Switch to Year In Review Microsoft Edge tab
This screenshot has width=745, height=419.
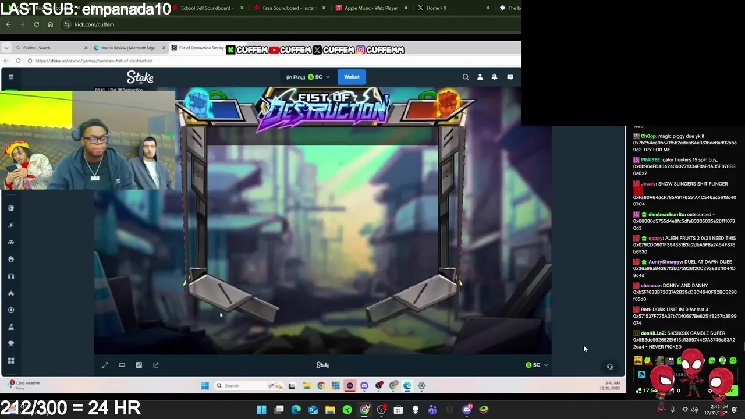coord(128,48)
